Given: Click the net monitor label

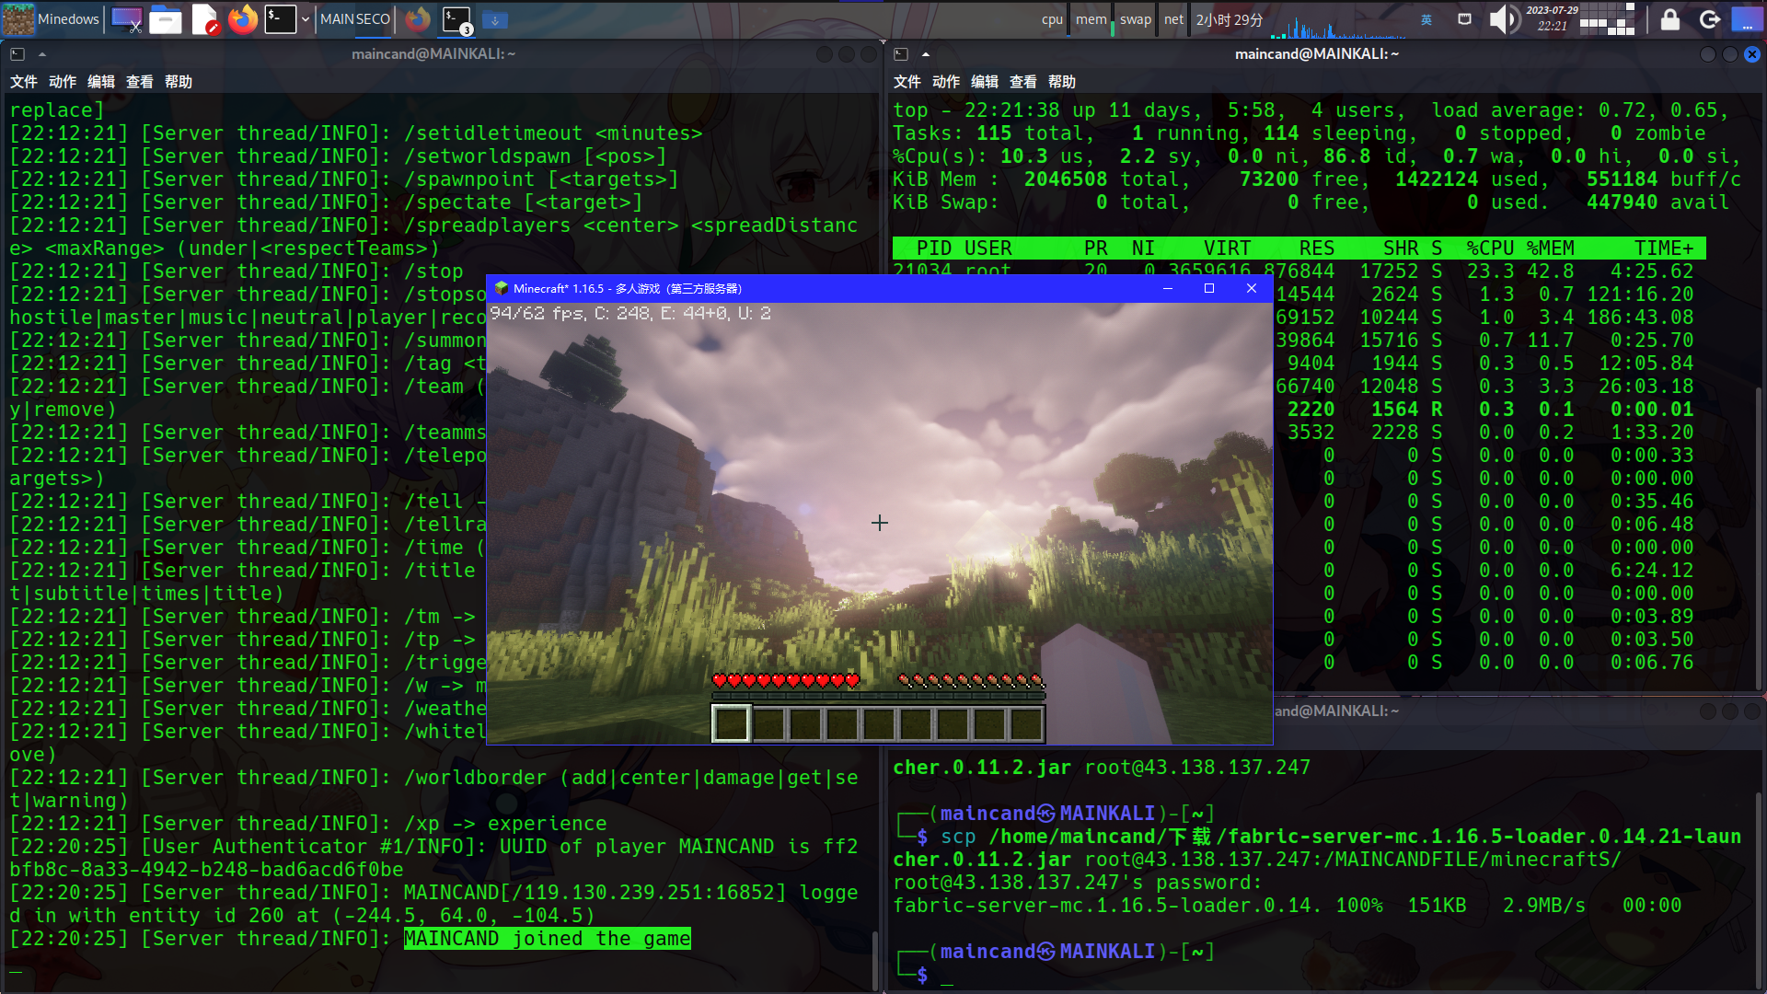Looking at the screenshot, I should (x=1173, y=19).
